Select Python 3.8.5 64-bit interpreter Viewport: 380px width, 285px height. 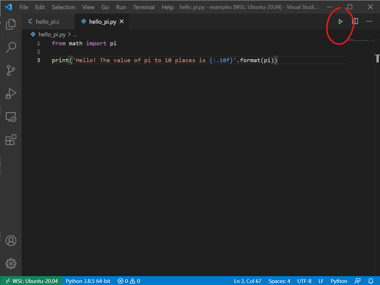tap(88, 281)
